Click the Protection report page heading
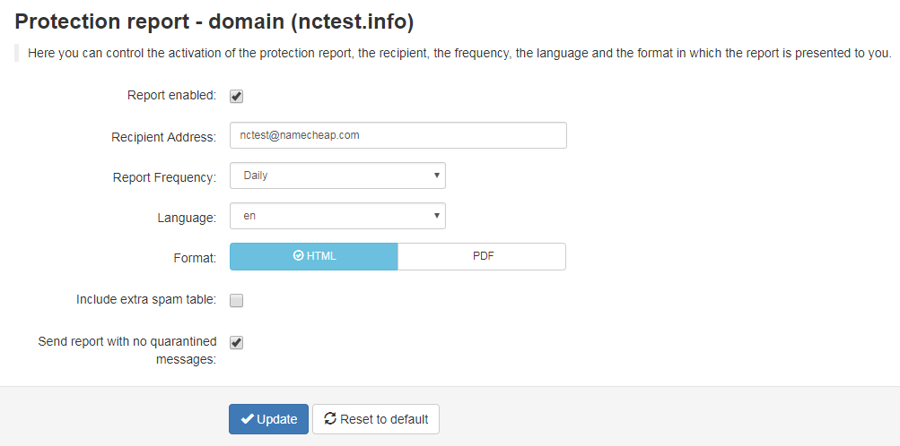This screenshot has height=446, width=900. coord(214,21)
